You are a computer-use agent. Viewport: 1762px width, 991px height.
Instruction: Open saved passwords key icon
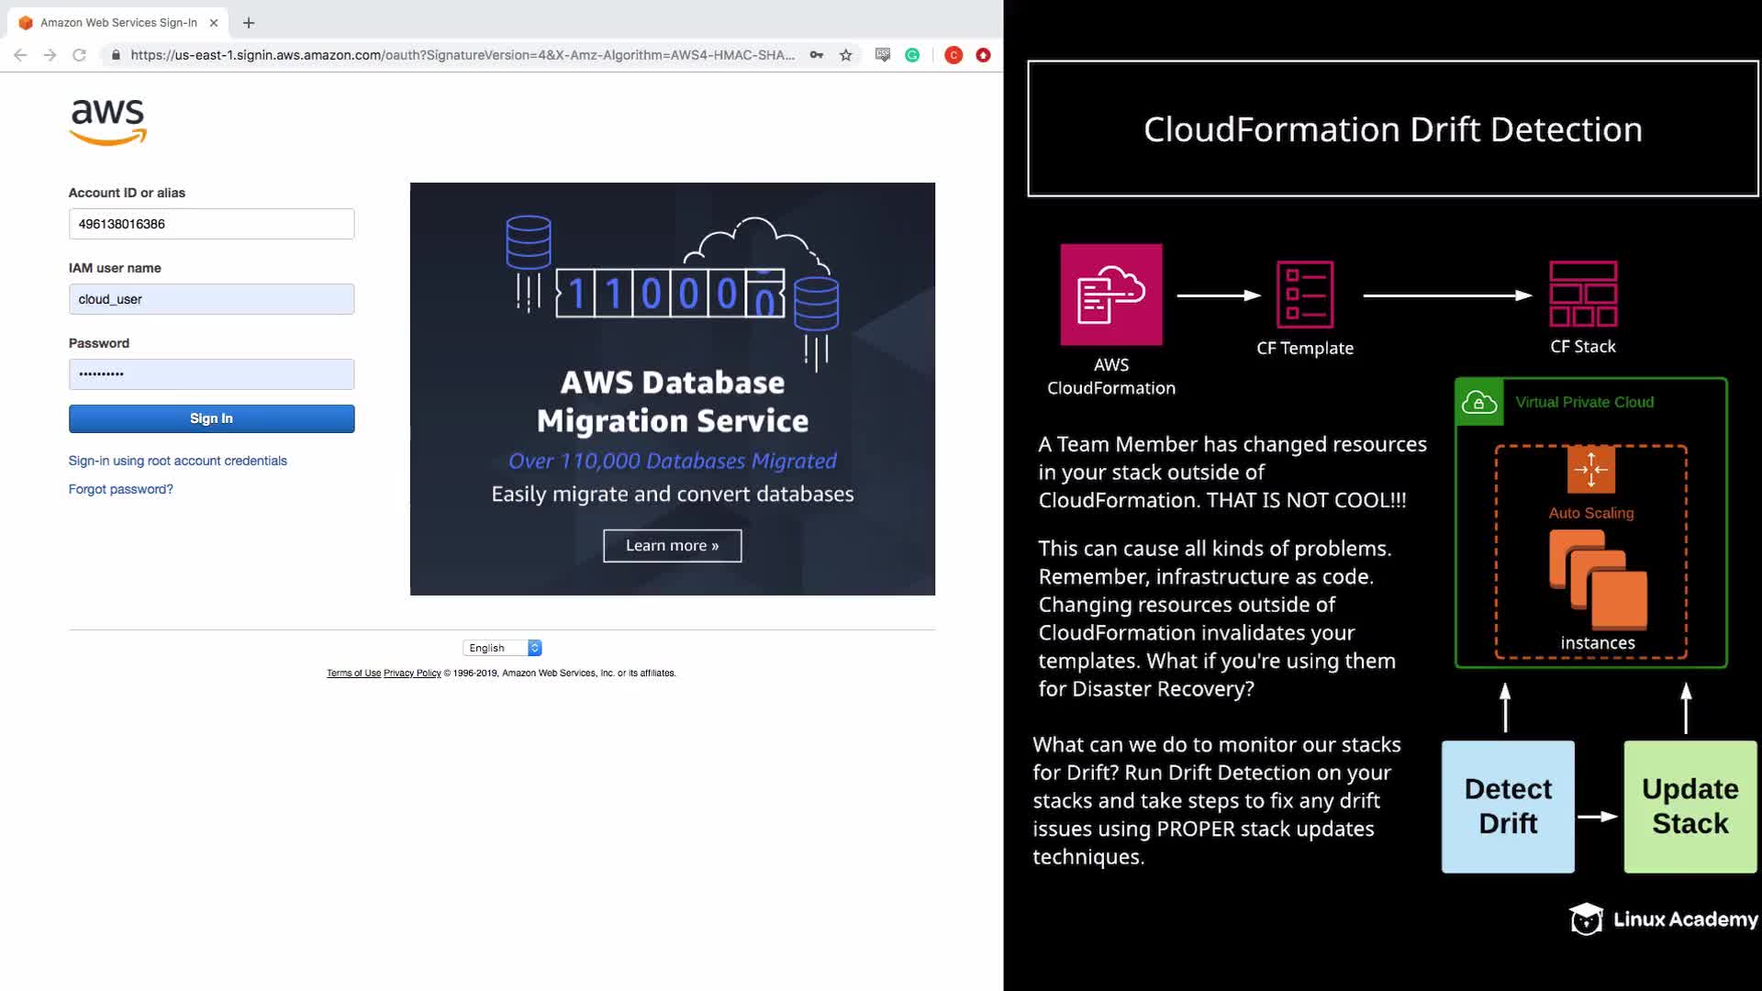pyautogui.click(x=816, y=55)
